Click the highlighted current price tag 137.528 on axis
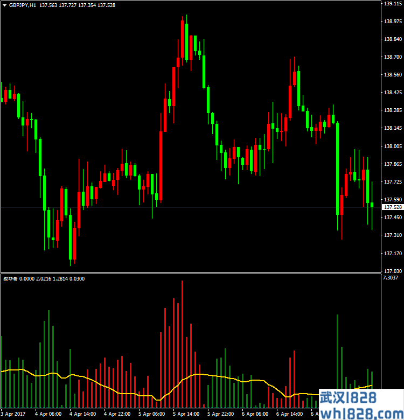The height and width of the screenshot is (420, 404). pyautogui.click(x=393, y=207)
